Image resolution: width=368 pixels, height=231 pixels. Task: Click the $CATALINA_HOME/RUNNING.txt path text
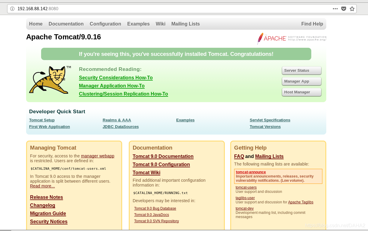pos(161,193)
